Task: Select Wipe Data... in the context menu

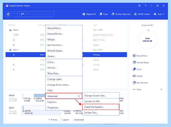Action: pos(64,73)
